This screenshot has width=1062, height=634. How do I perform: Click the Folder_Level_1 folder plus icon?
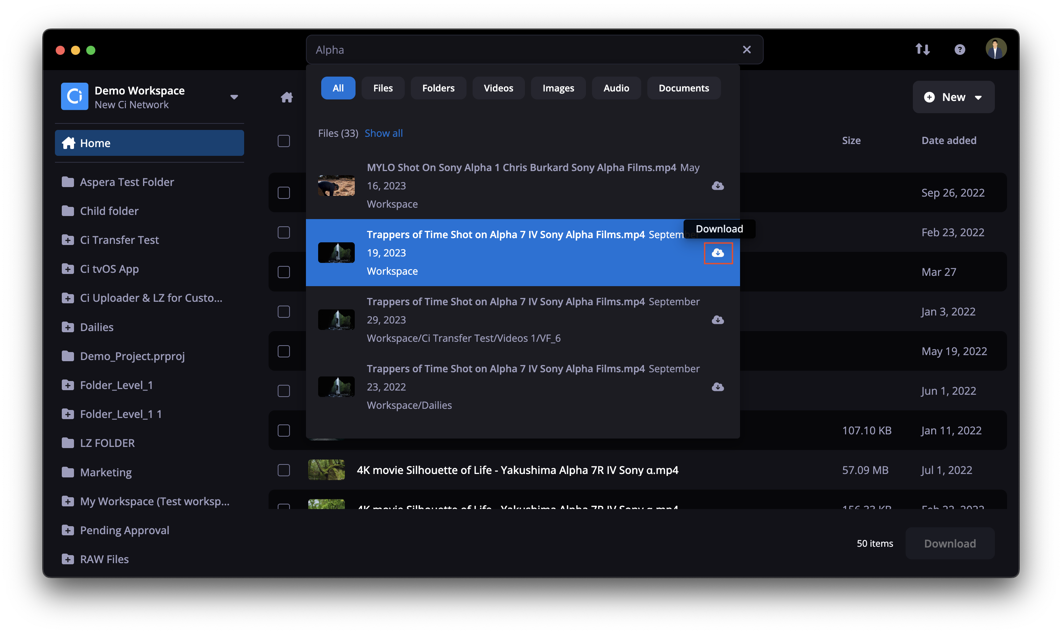click(68, 385)
